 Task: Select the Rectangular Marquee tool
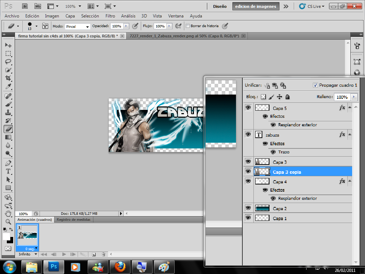[8, 54]
